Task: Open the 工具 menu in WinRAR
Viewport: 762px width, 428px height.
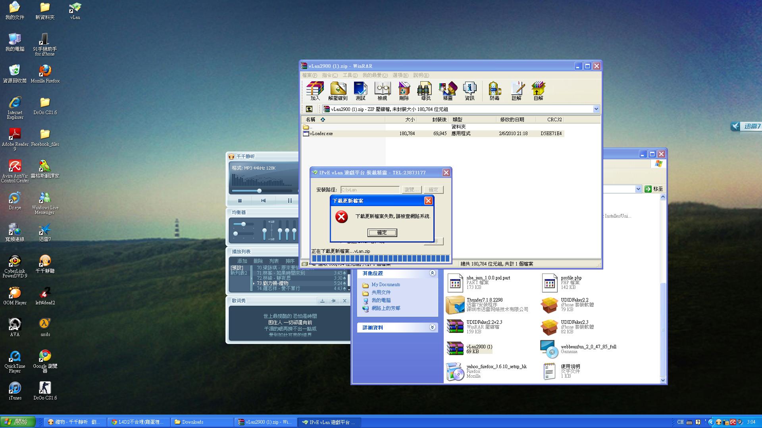Action: pos(350,75)
